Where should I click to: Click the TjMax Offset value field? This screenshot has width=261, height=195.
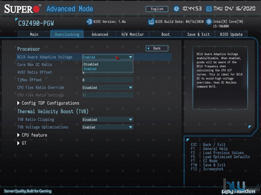click(x=108, y=80)
